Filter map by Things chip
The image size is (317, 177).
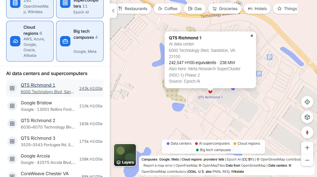point(285,9)
